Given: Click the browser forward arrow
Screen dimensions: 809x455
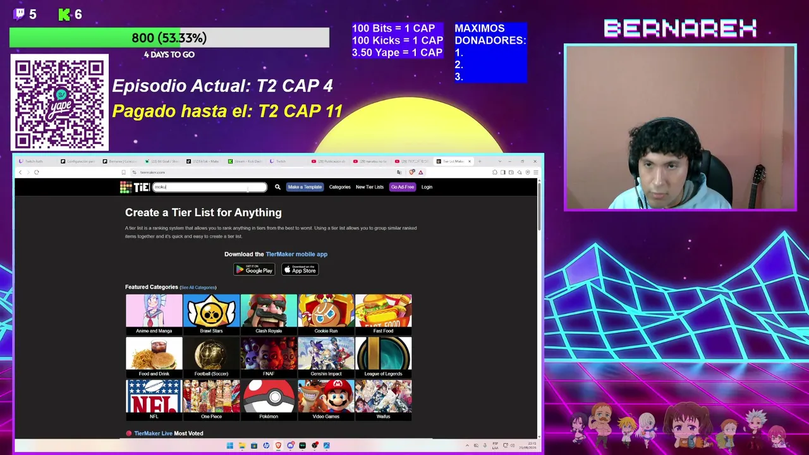Looking at the screenshot, I should [x=28, y=173].
